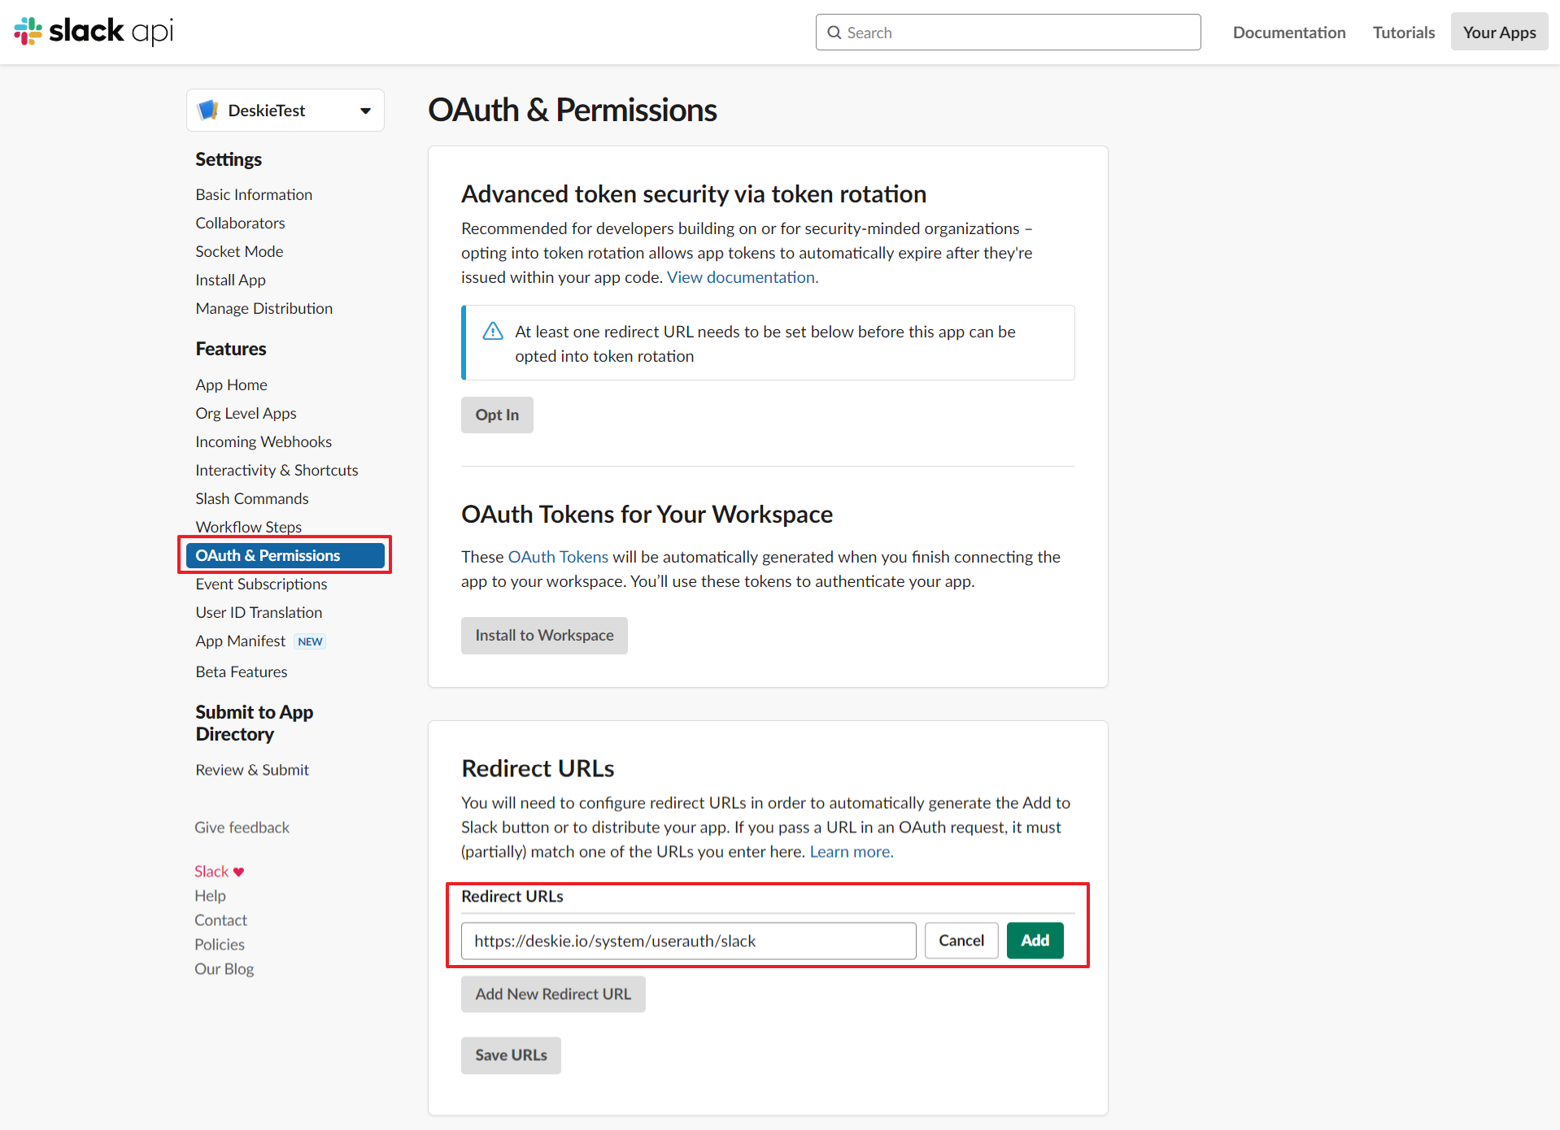Image resolution: width=1560 pixels, height=1130 pixels.
Task: Click Add New Redirect URL button
Action: pos(553,994)
